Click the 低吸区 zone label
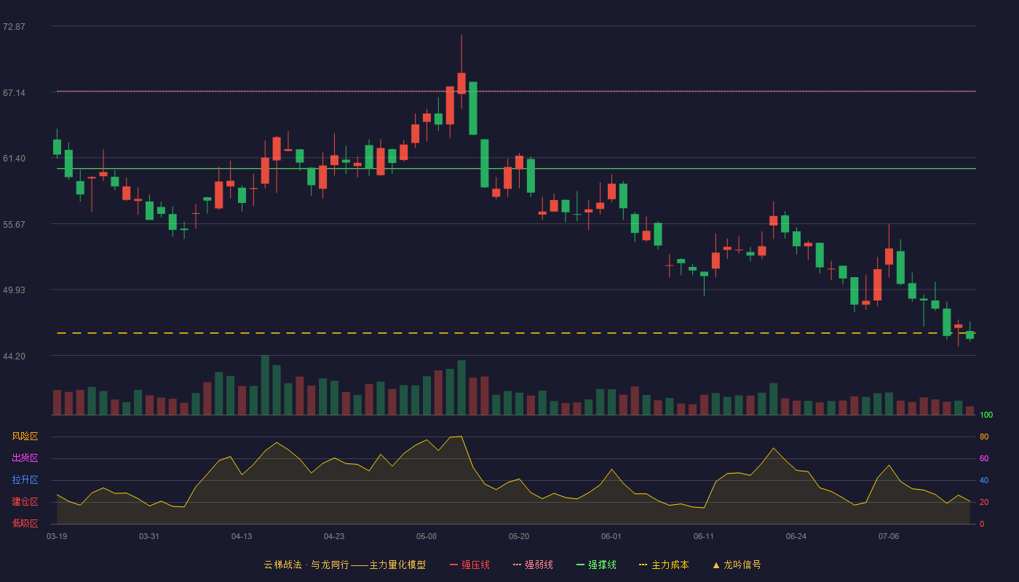The image size is (1019, 582). click(25, 523)
